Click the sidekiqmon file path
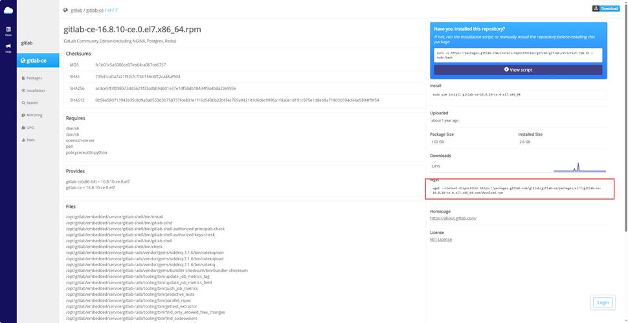The width and height of the screenshot is (628, 323). point(145,253)
